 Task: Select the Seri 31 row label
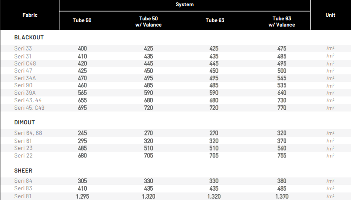[23, 56]
